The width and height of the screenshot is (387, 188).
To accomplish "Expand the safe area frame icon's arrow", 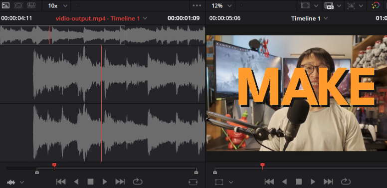I will [x=316, y=5].
